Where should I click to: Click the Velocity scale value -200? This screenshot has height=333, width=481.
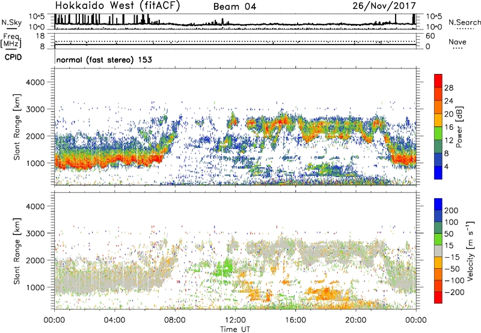pos(455,292)
